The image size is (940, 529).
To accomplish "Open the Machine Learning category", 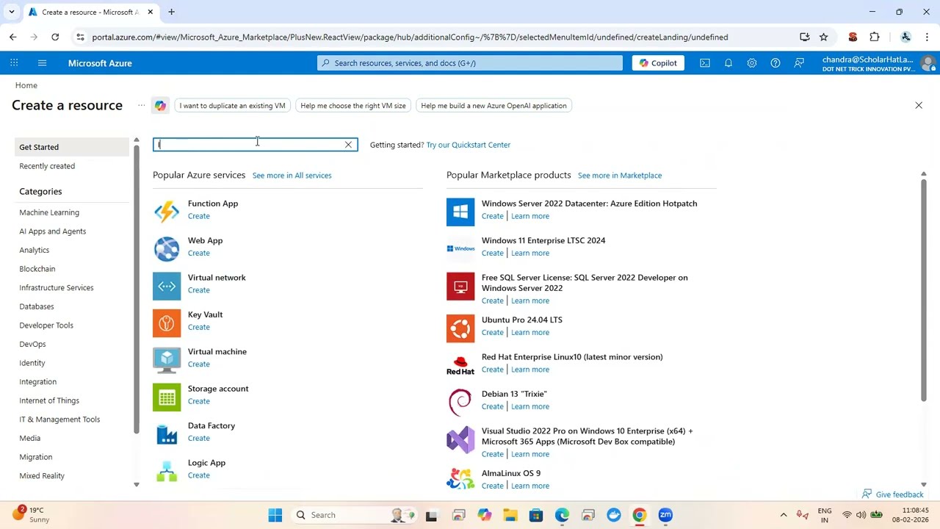I will pyautogui.click(x=49, y=212).
